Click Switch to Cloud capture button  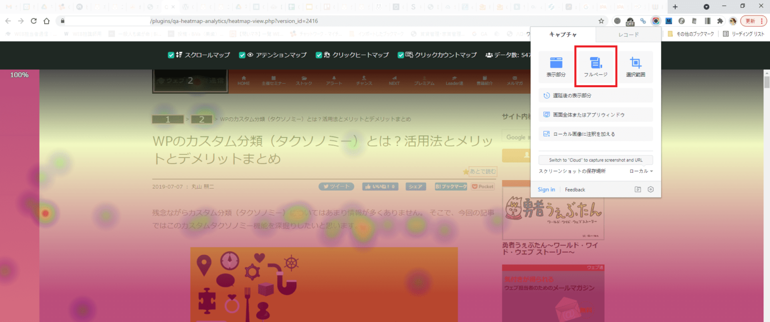click(595, 159)
